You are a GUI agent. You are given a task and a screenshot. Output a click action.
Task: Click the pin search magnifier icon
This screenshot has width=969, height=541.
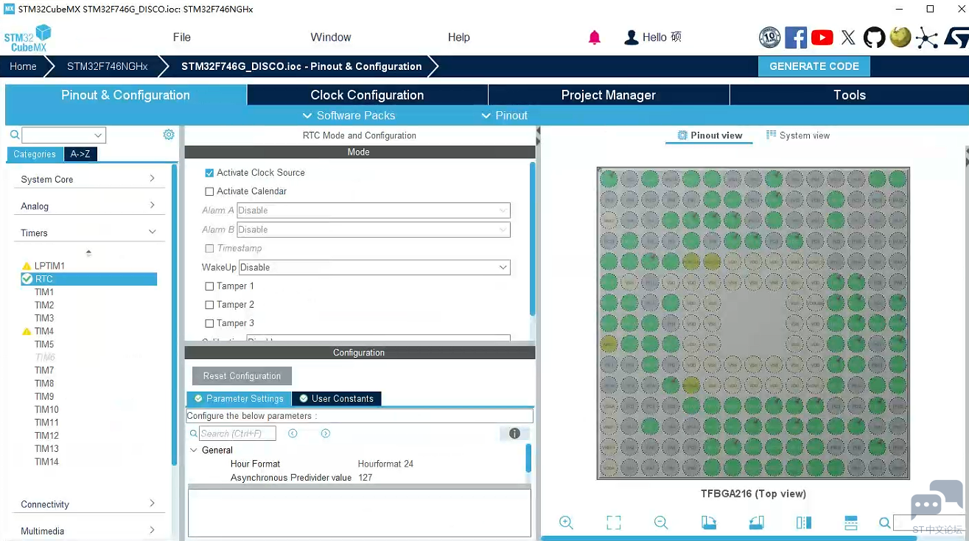pyautogui.click(x=884, y=523)
